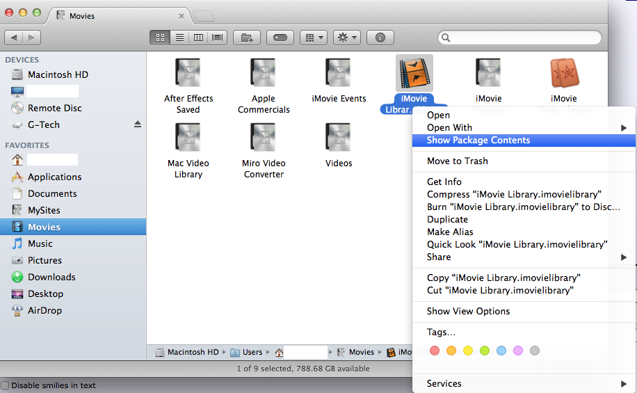Select the iMovie Theater star icon
Screen dimensions: 637x393
click(x=564, y=73)
